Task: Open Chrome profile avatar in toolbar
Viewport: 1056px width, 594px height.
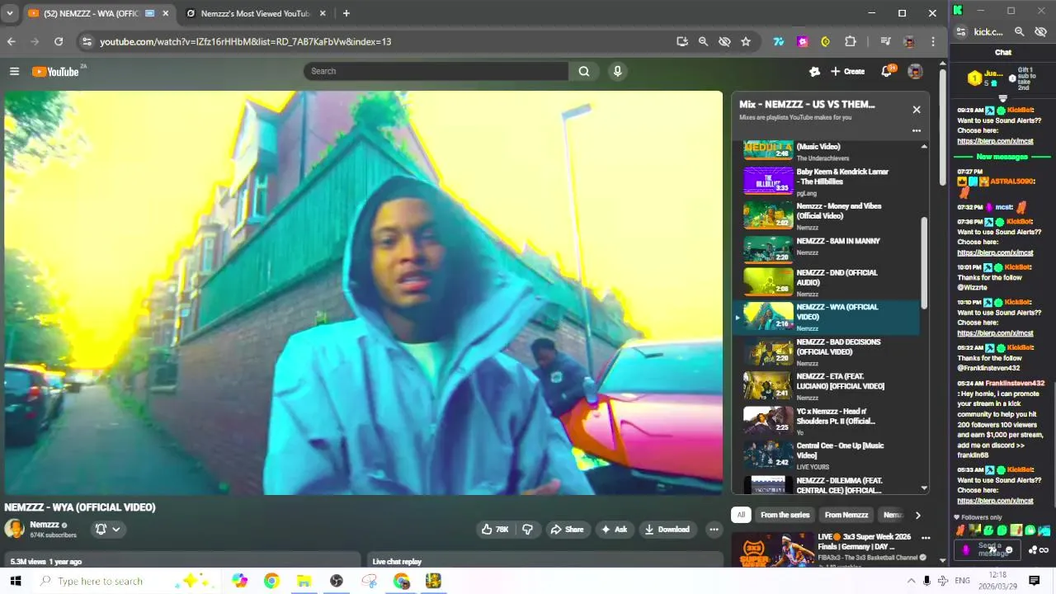Action: [x=909, y=41]
